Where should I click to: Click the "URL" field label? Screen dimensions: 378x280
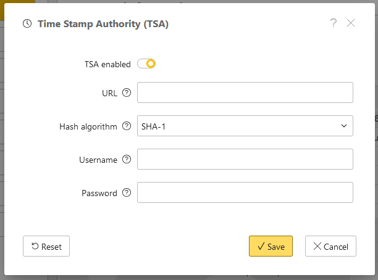point(109,93)
